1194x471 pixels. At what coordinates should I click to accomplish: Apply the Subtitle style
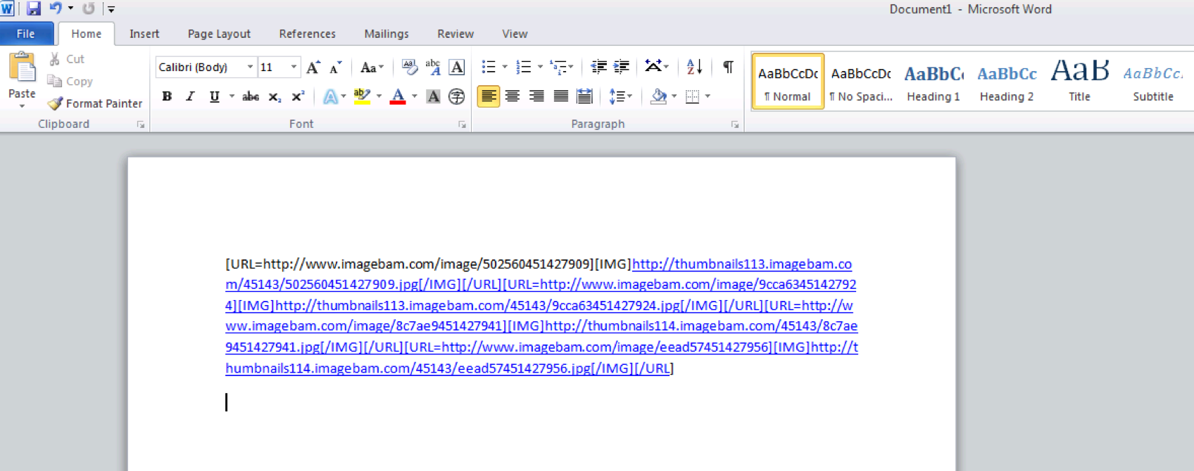1153,81
